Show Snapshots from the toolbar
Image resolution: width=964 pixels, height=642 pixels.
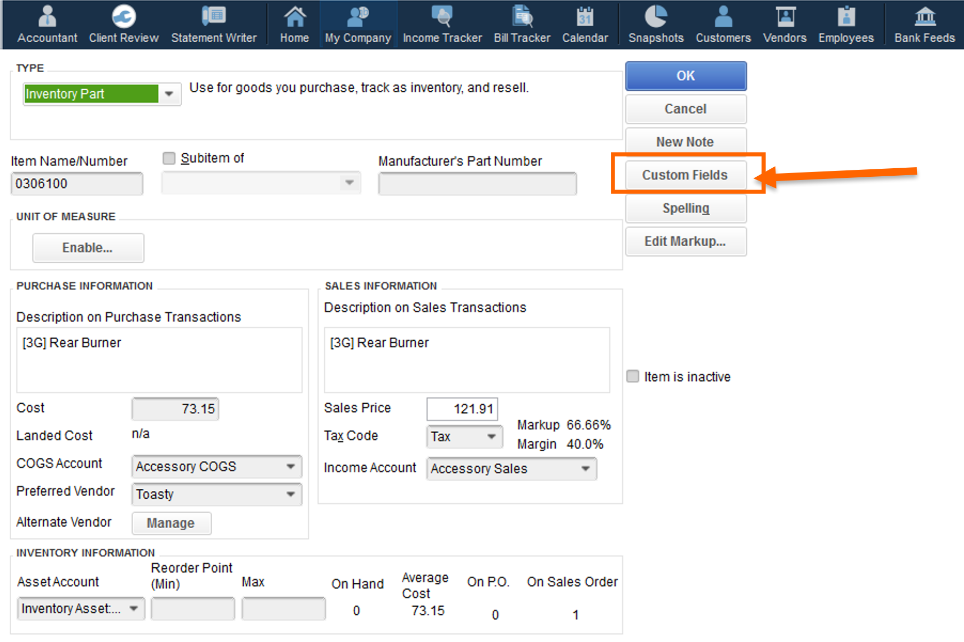tap(656, 24)
